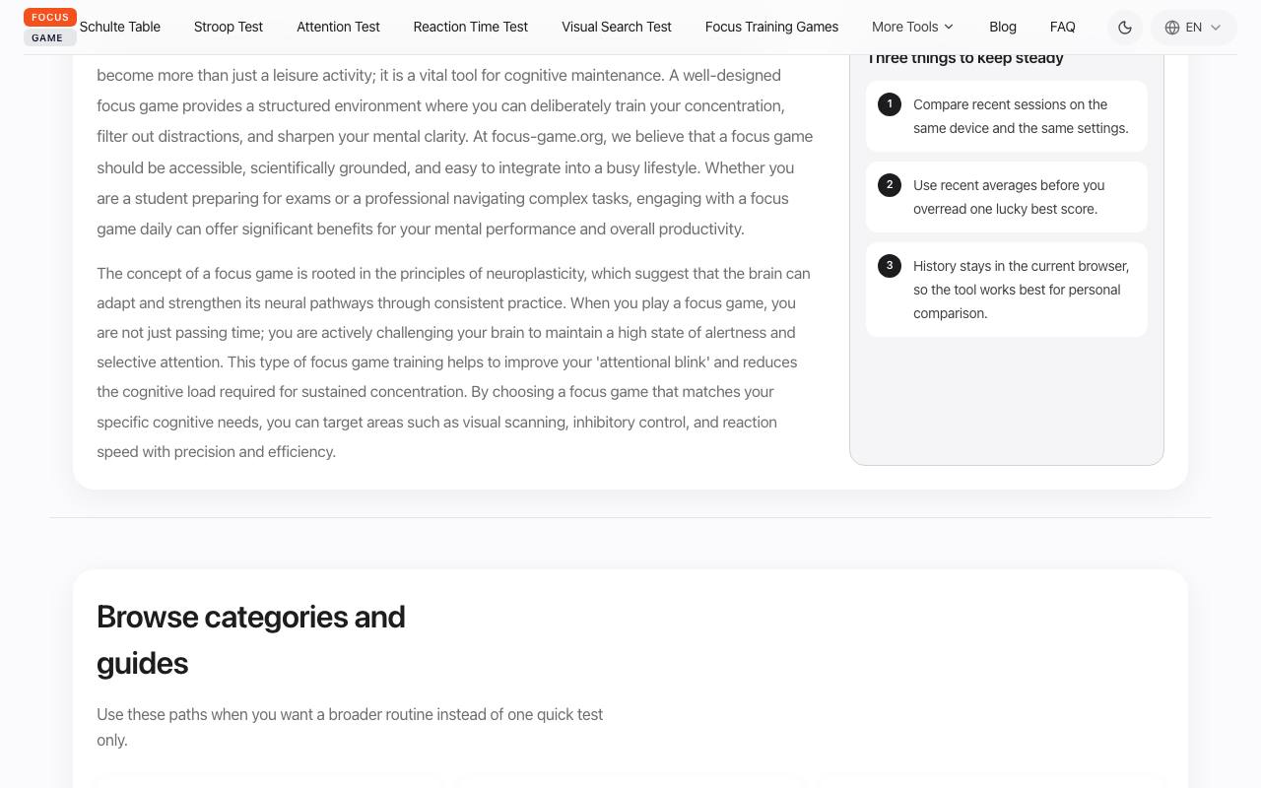The height and width of the screenshot is (788, 1261).
Task: Select the 'History stays in the current browser' card
Action: pyautogui.click(x=1007, y=290)
